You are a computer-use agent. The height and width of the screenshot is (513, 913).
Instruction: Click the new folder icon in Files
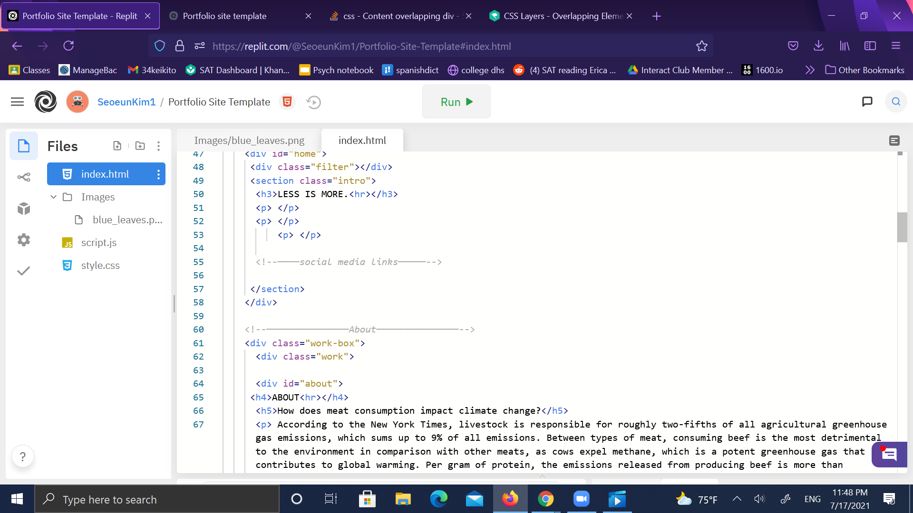(x=140, y=146)
